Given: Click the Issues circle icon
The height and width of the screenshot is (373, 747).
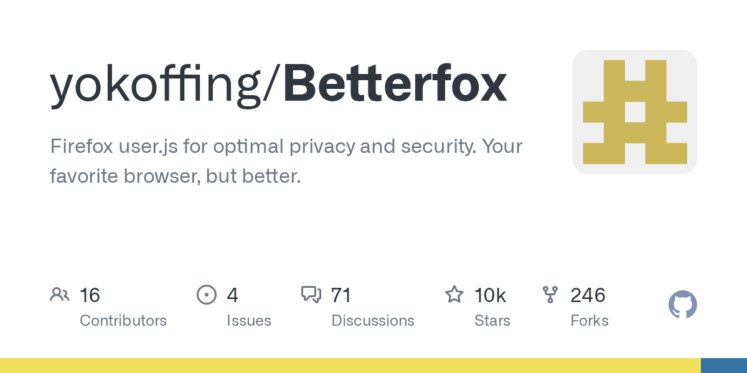Looking at the screenshot, I should pyautogui.click(x=207, y=294).
